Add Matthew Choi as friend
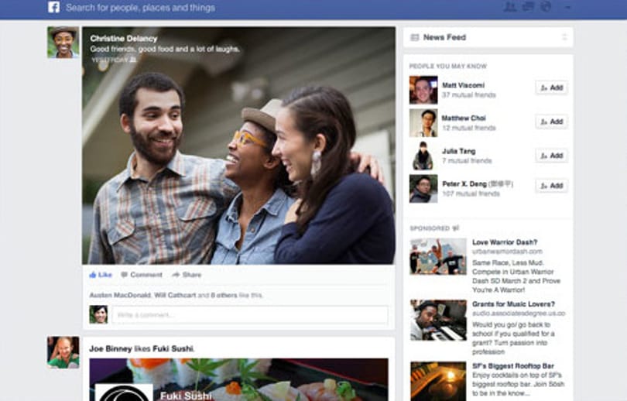 click(551, 122)
